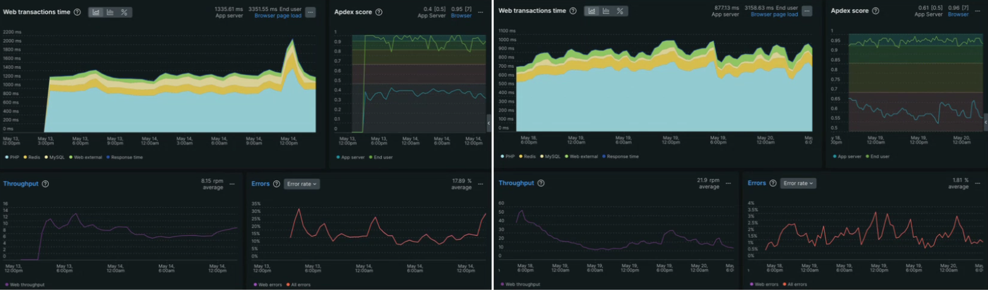988x290 pixels.
Task: Open Throughput title link showing 21.9 rpm
Action: tap(516, 183)
